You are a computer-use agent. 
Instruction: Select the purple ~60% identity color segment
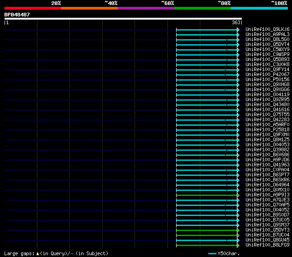click(146, 8)
